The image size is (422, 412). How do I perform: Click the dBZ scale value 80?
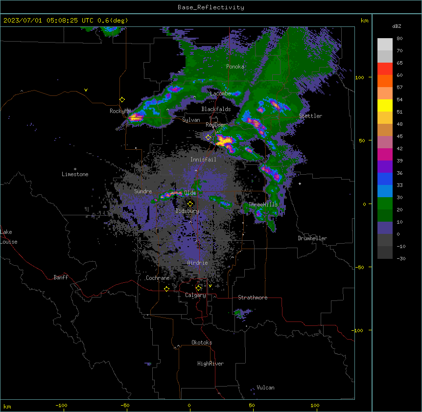pyautogui.click(x=399, y=39)
